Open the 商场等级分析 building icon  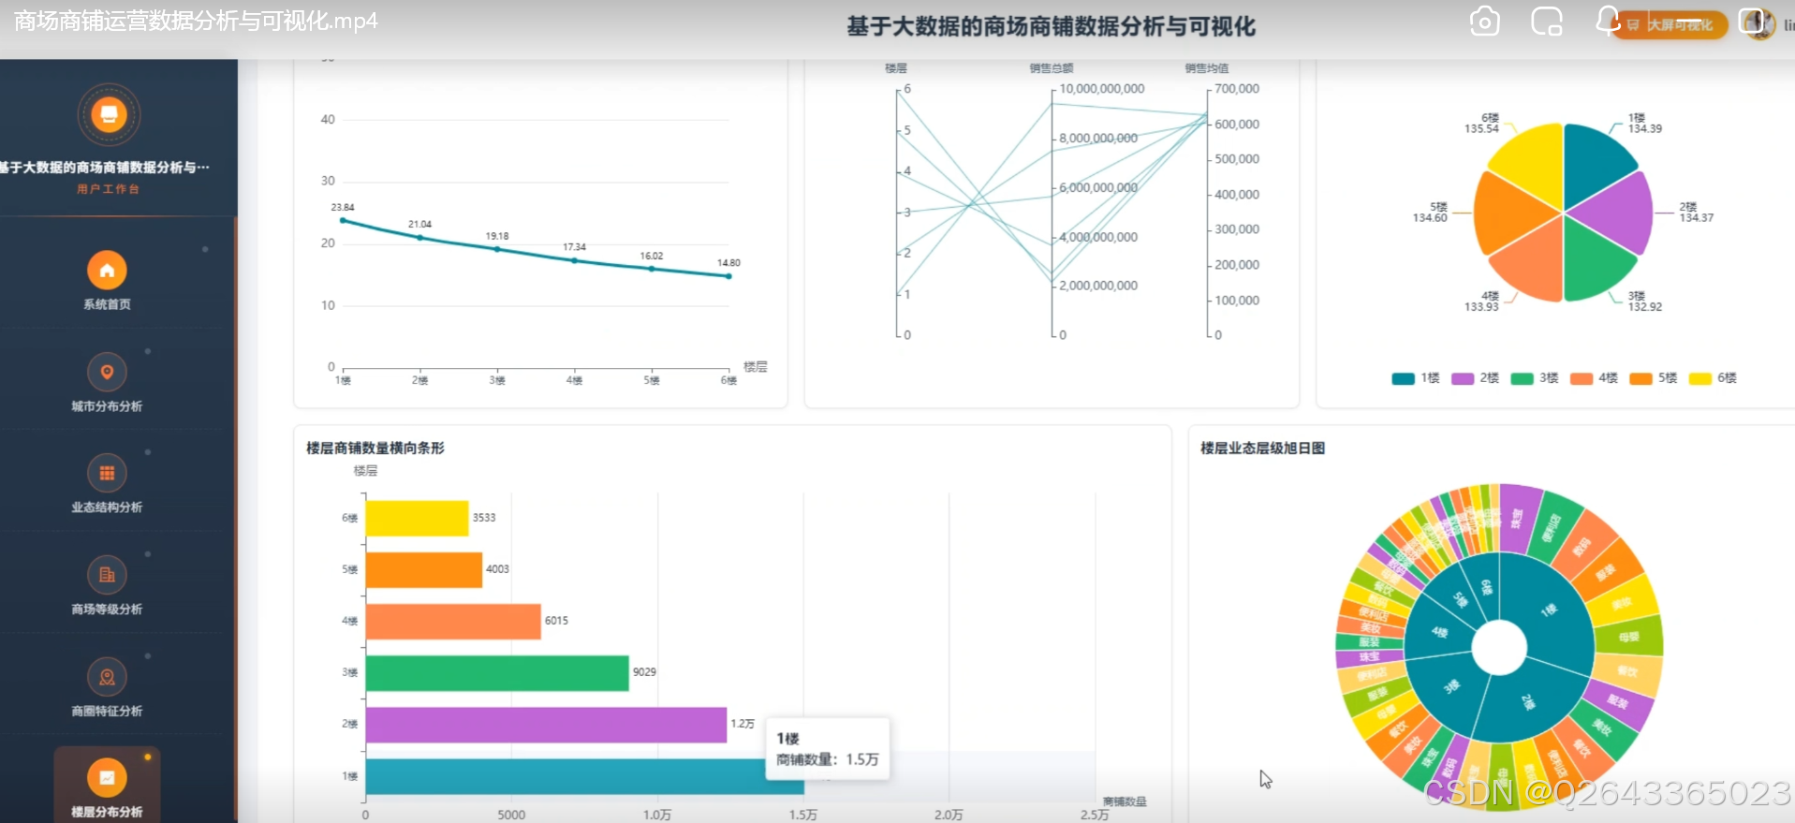coord(107,575)
